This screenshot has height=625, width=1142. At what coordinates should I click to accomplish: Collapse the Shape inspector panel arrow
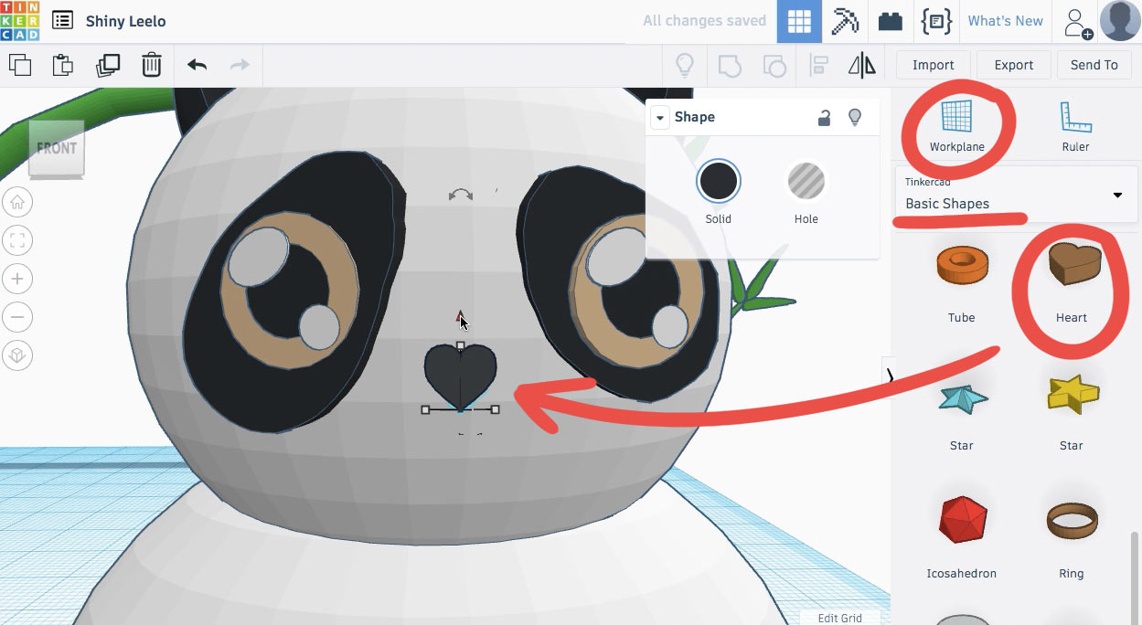coord(660,117)
